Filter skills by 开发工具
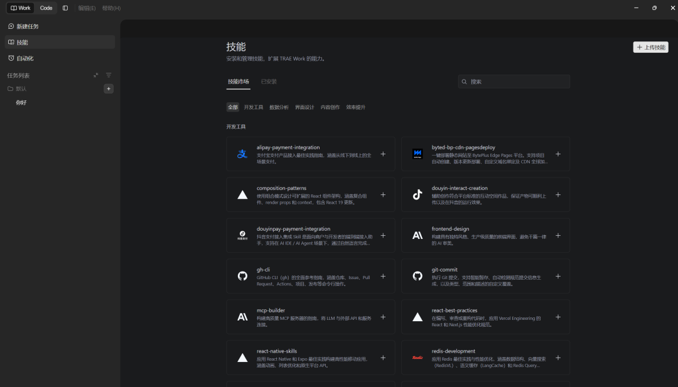Screen dimensions: 678x387 pos(254,107)
